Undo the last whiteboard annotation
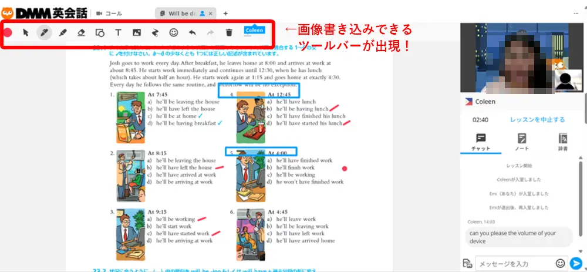 pos(192,33)
